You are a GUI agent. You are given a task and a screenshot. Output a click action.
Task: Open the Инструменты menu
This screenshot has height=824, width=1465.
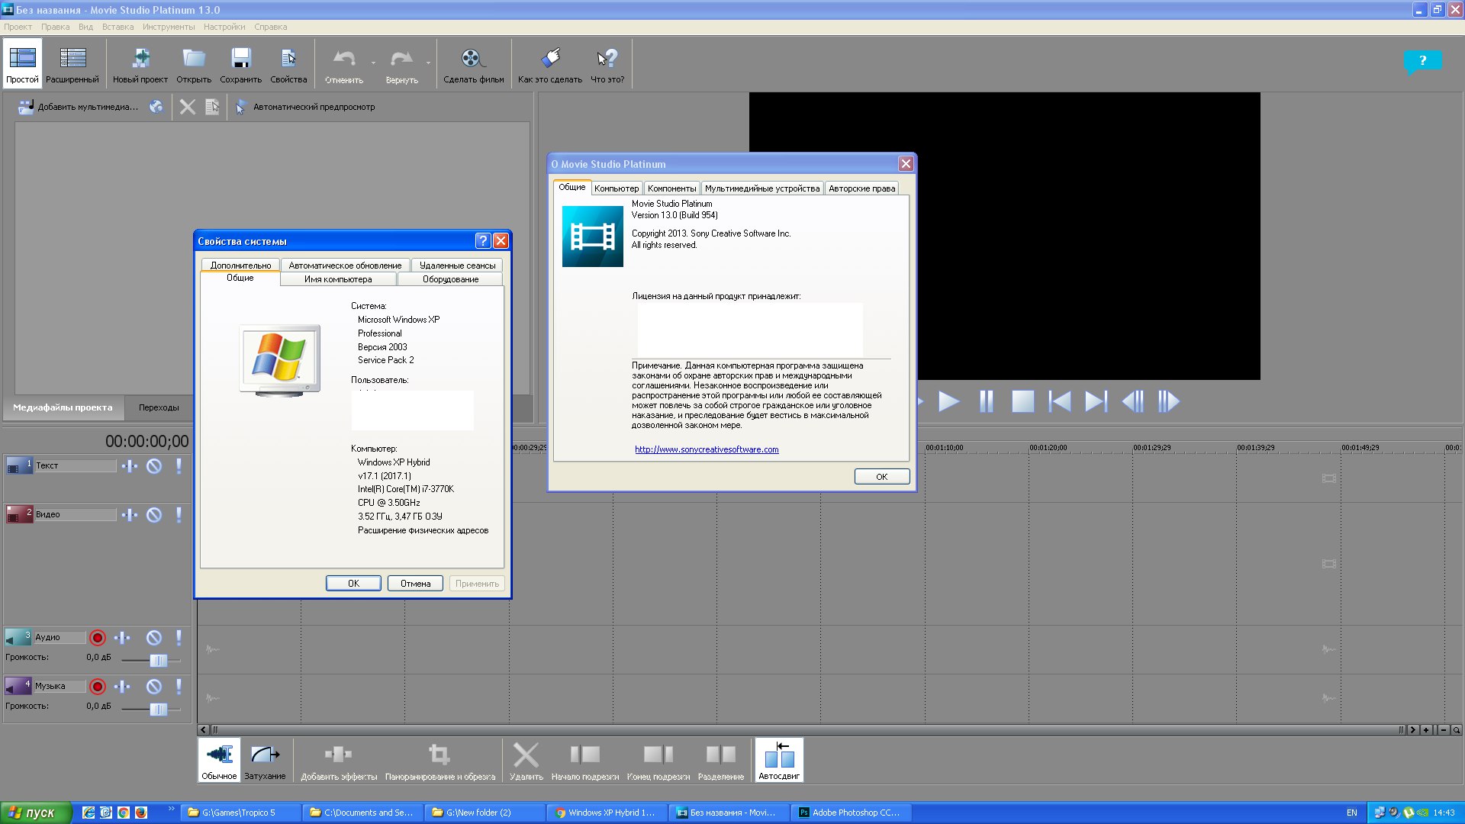click(169, 27)
